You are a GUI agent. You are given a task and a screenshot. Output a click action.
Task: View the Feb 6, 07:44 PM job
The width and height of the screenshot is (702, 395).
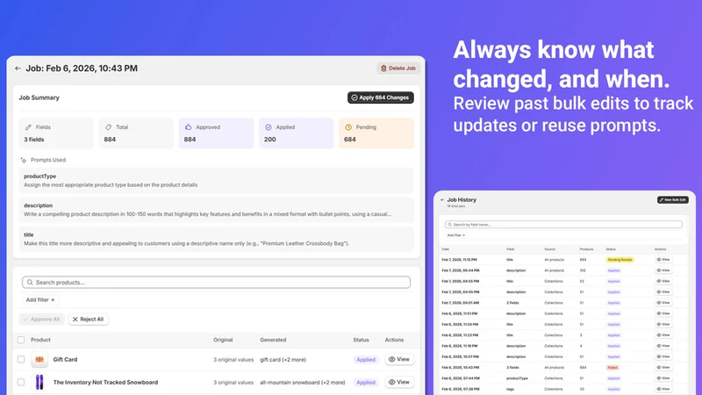click(663, 378)
